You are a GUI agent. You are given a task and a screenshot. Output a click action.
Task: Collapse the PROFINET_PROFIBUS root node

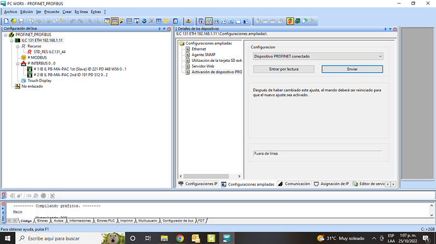pyautogui.click(x=6, y=35)
